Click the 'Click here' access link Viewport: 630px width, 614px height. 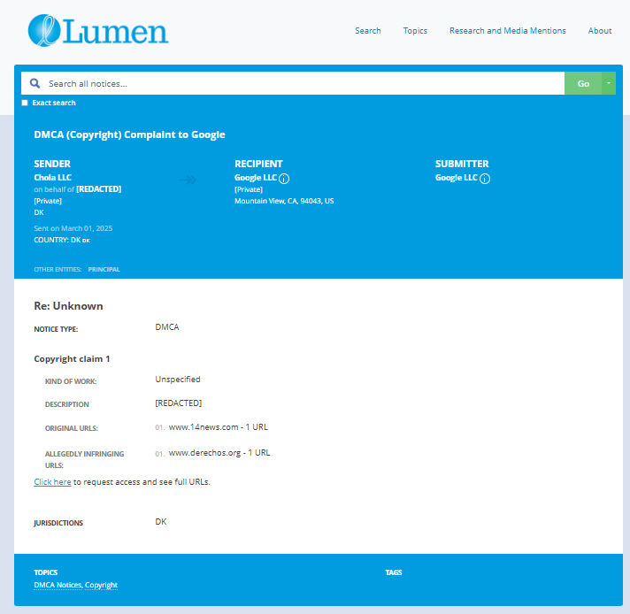point(52,482)
